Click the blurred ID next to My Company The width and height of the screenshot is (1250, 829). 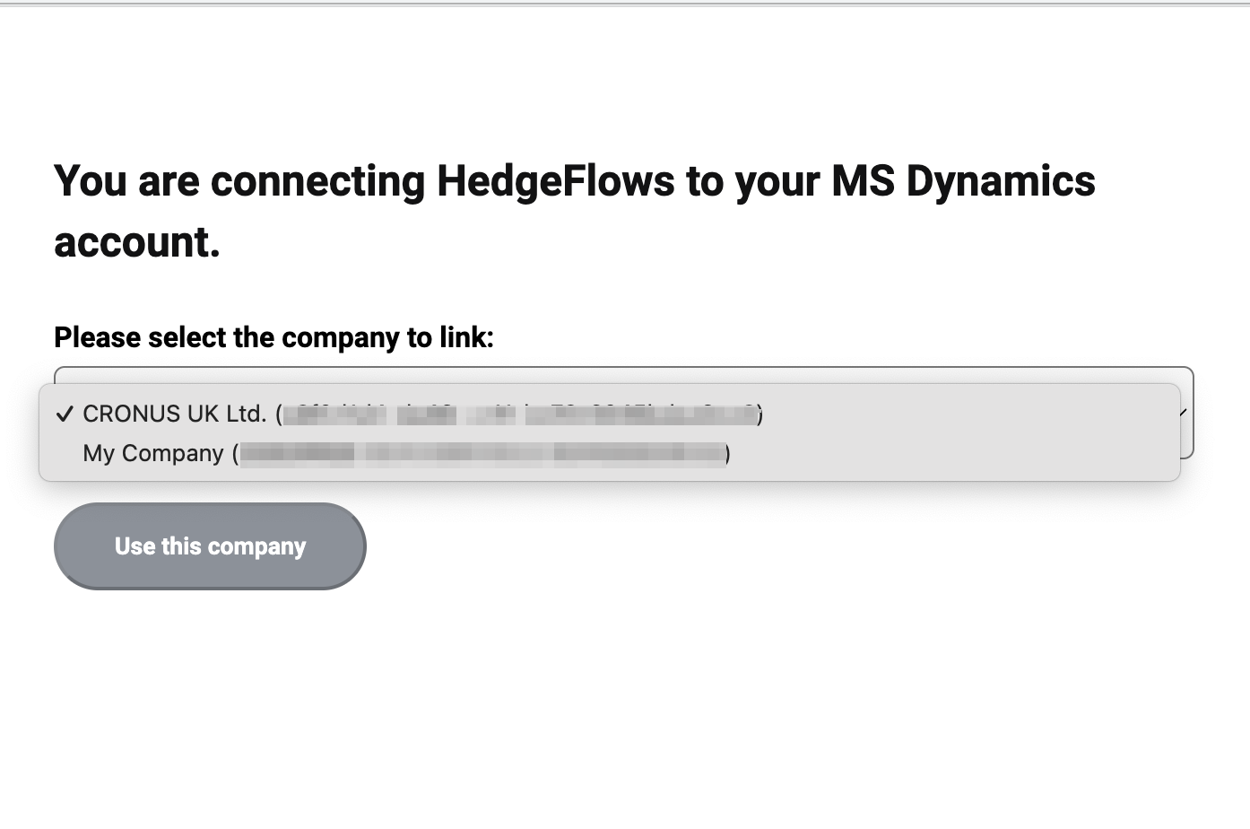click(x=482, y=454)
